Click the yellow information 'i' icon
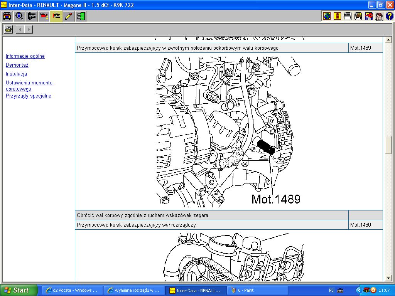 pyautogui.click(x=338, y=16)
